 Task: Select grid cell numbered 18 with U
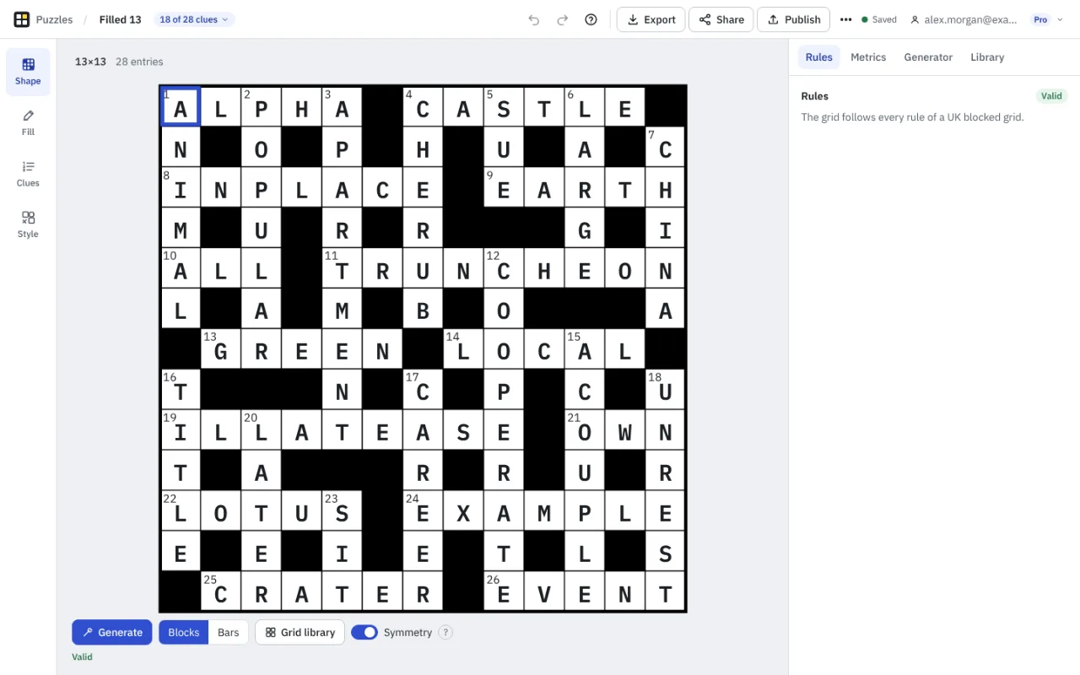[666, 390]
